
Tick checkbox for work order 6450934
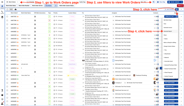(7, 68)
